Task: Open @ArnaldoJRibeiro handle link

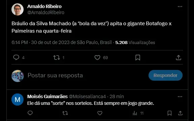Action: point(46,12)
